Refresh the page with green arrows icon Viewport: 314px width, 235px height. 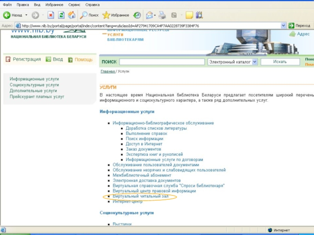[x=61, y=15]
